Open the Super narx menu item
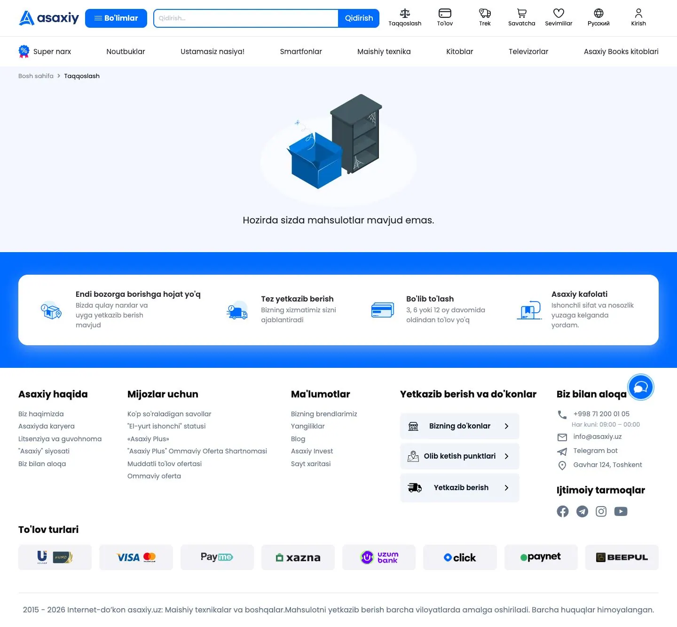677x627 pixels. 45,51
